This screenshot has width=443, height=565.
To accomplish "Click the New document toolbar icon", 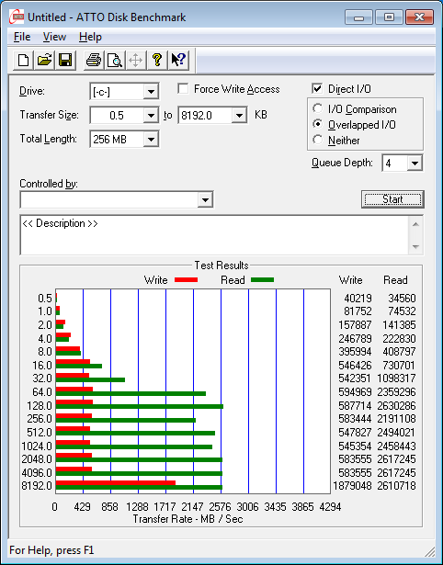I will 23,61.
